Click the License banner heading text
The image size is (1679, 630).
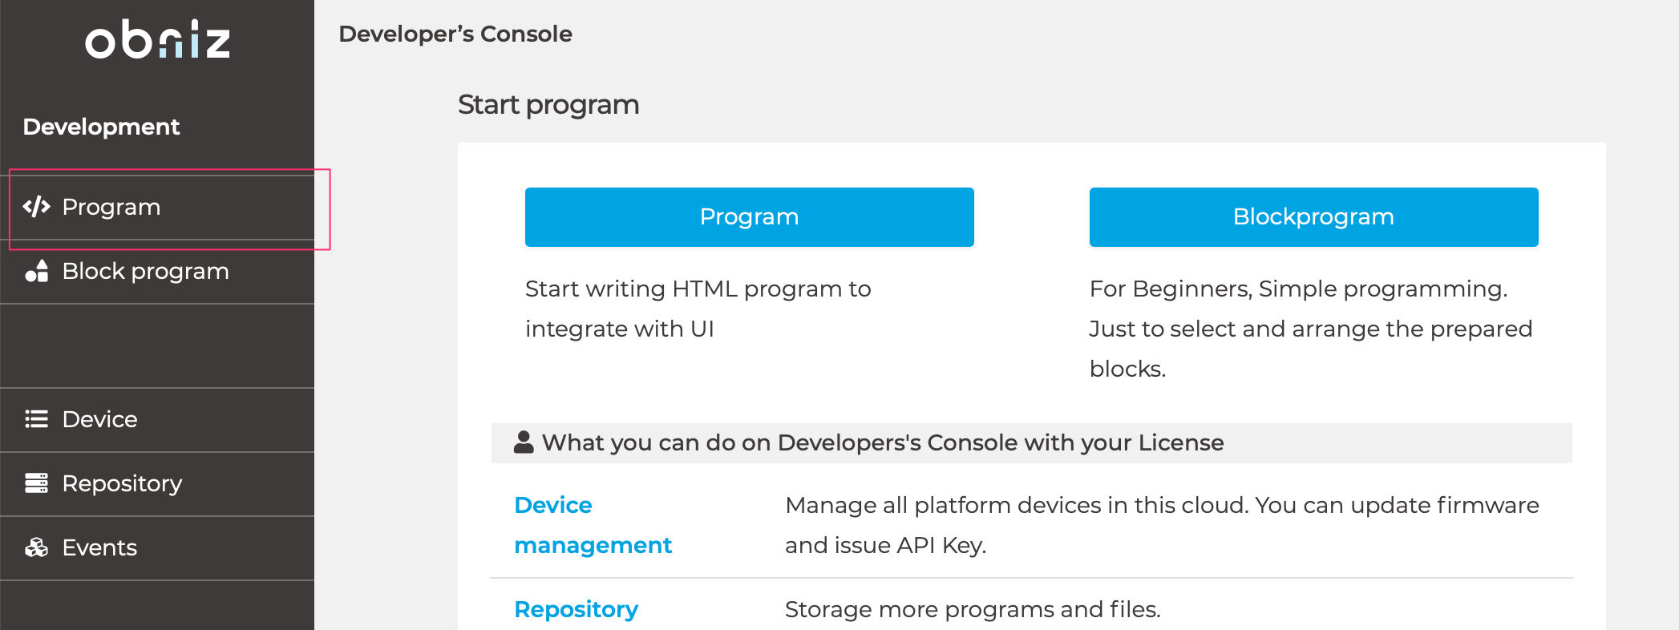882,442
